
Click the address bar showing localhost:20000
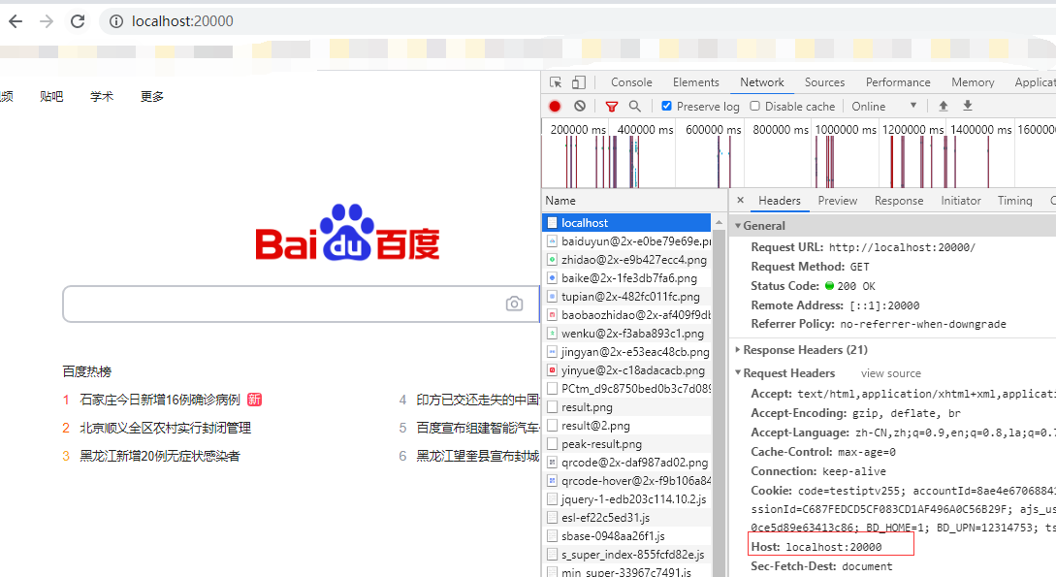182,21
